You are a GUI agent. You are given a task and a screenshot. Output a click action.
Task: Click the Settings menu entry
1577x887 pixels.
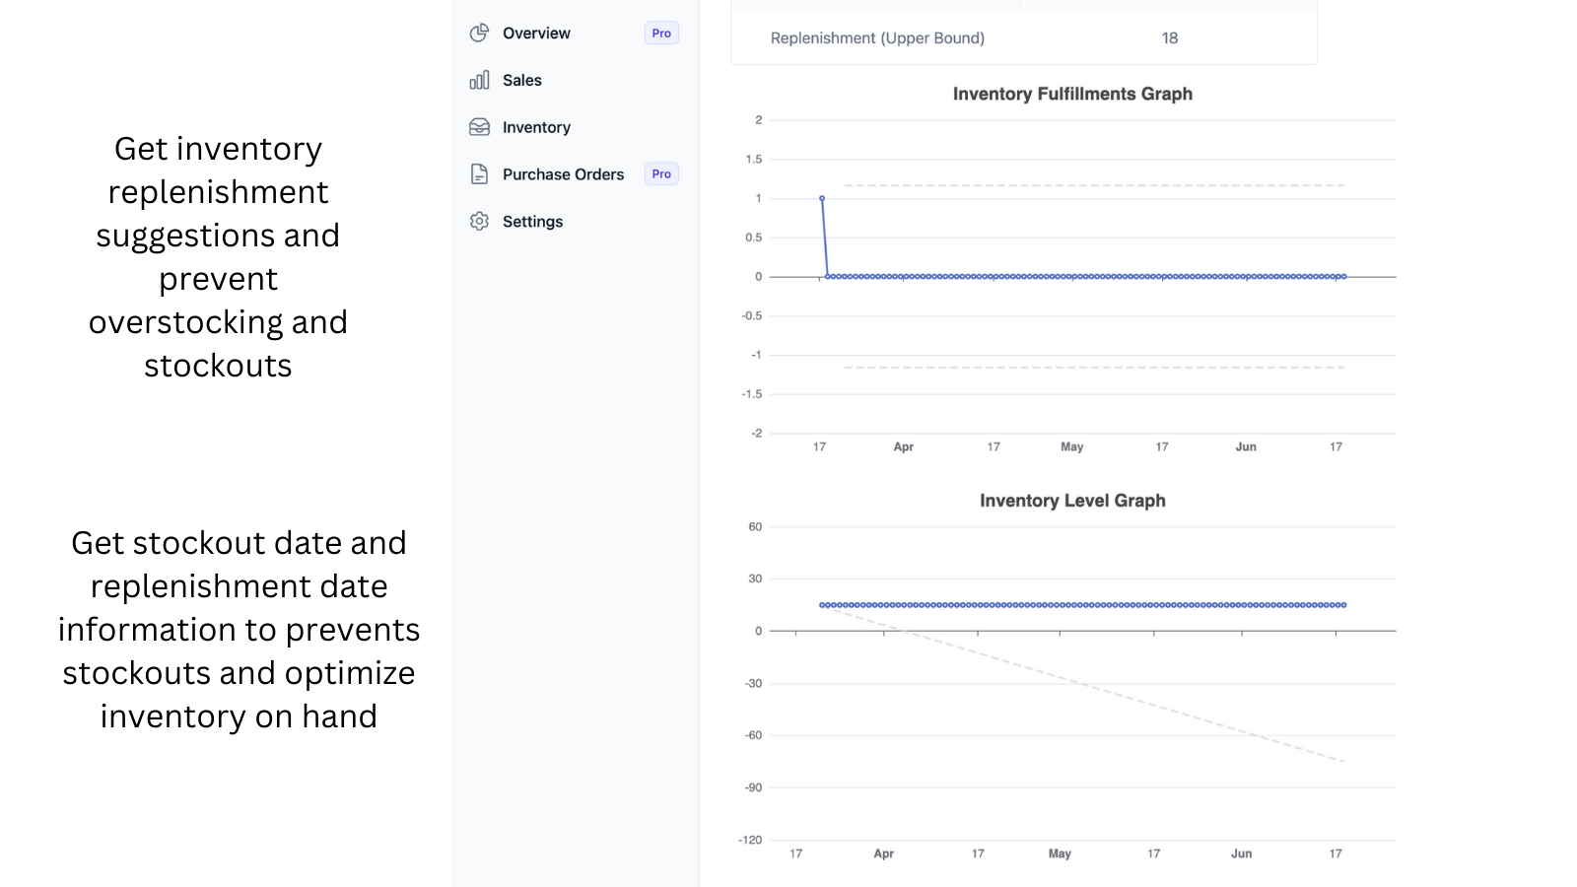pyautogui.click(x=531, y=221)
